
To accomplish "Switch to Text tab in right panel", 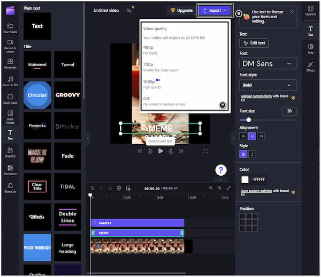I will coord(310,31).
